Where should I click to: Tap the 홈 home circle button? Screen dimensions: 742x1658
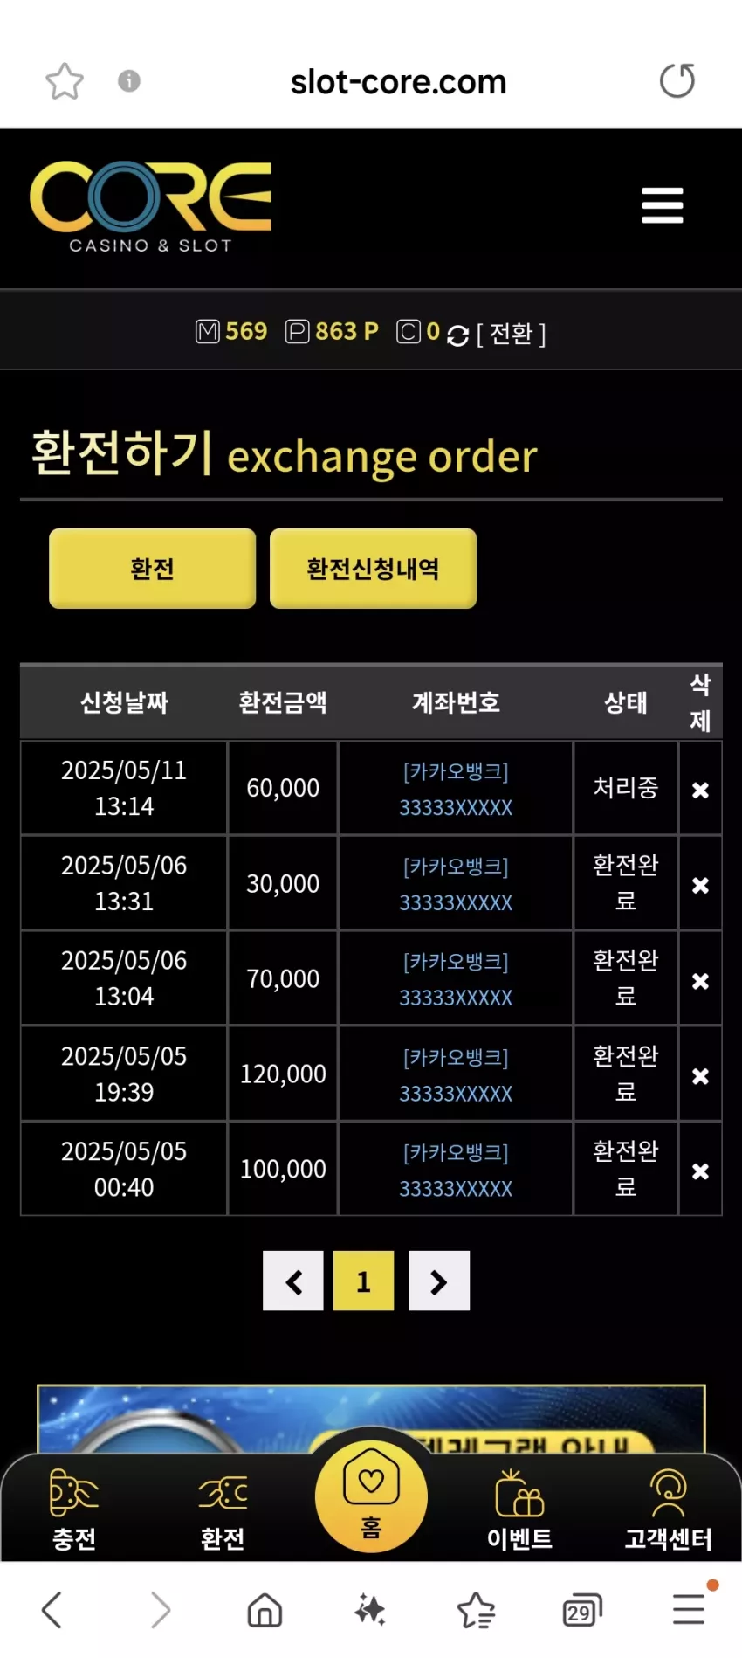pos(371,1496)
